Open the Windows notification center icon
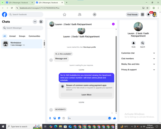 [157, 126]
